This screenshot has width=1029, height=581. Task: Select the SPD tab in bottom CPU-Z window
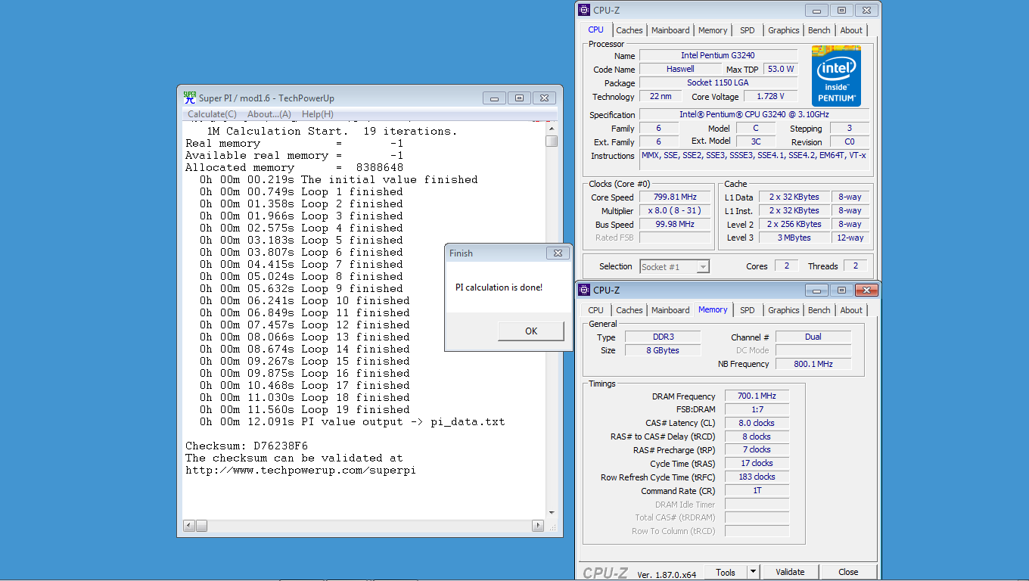pyautogui.click(x=747, y=311)
